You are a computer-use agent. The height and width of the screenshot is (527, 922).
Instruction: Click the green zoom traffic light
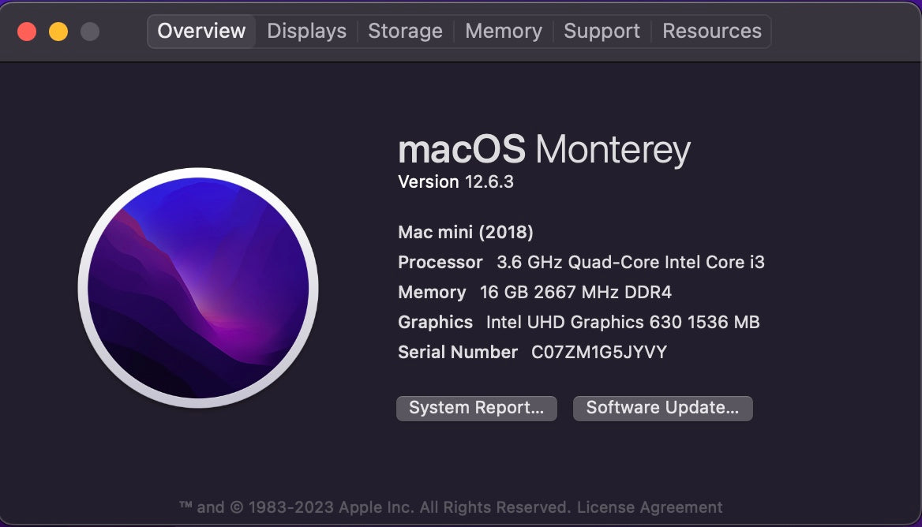pyautogui.click(x=89, y=32)
